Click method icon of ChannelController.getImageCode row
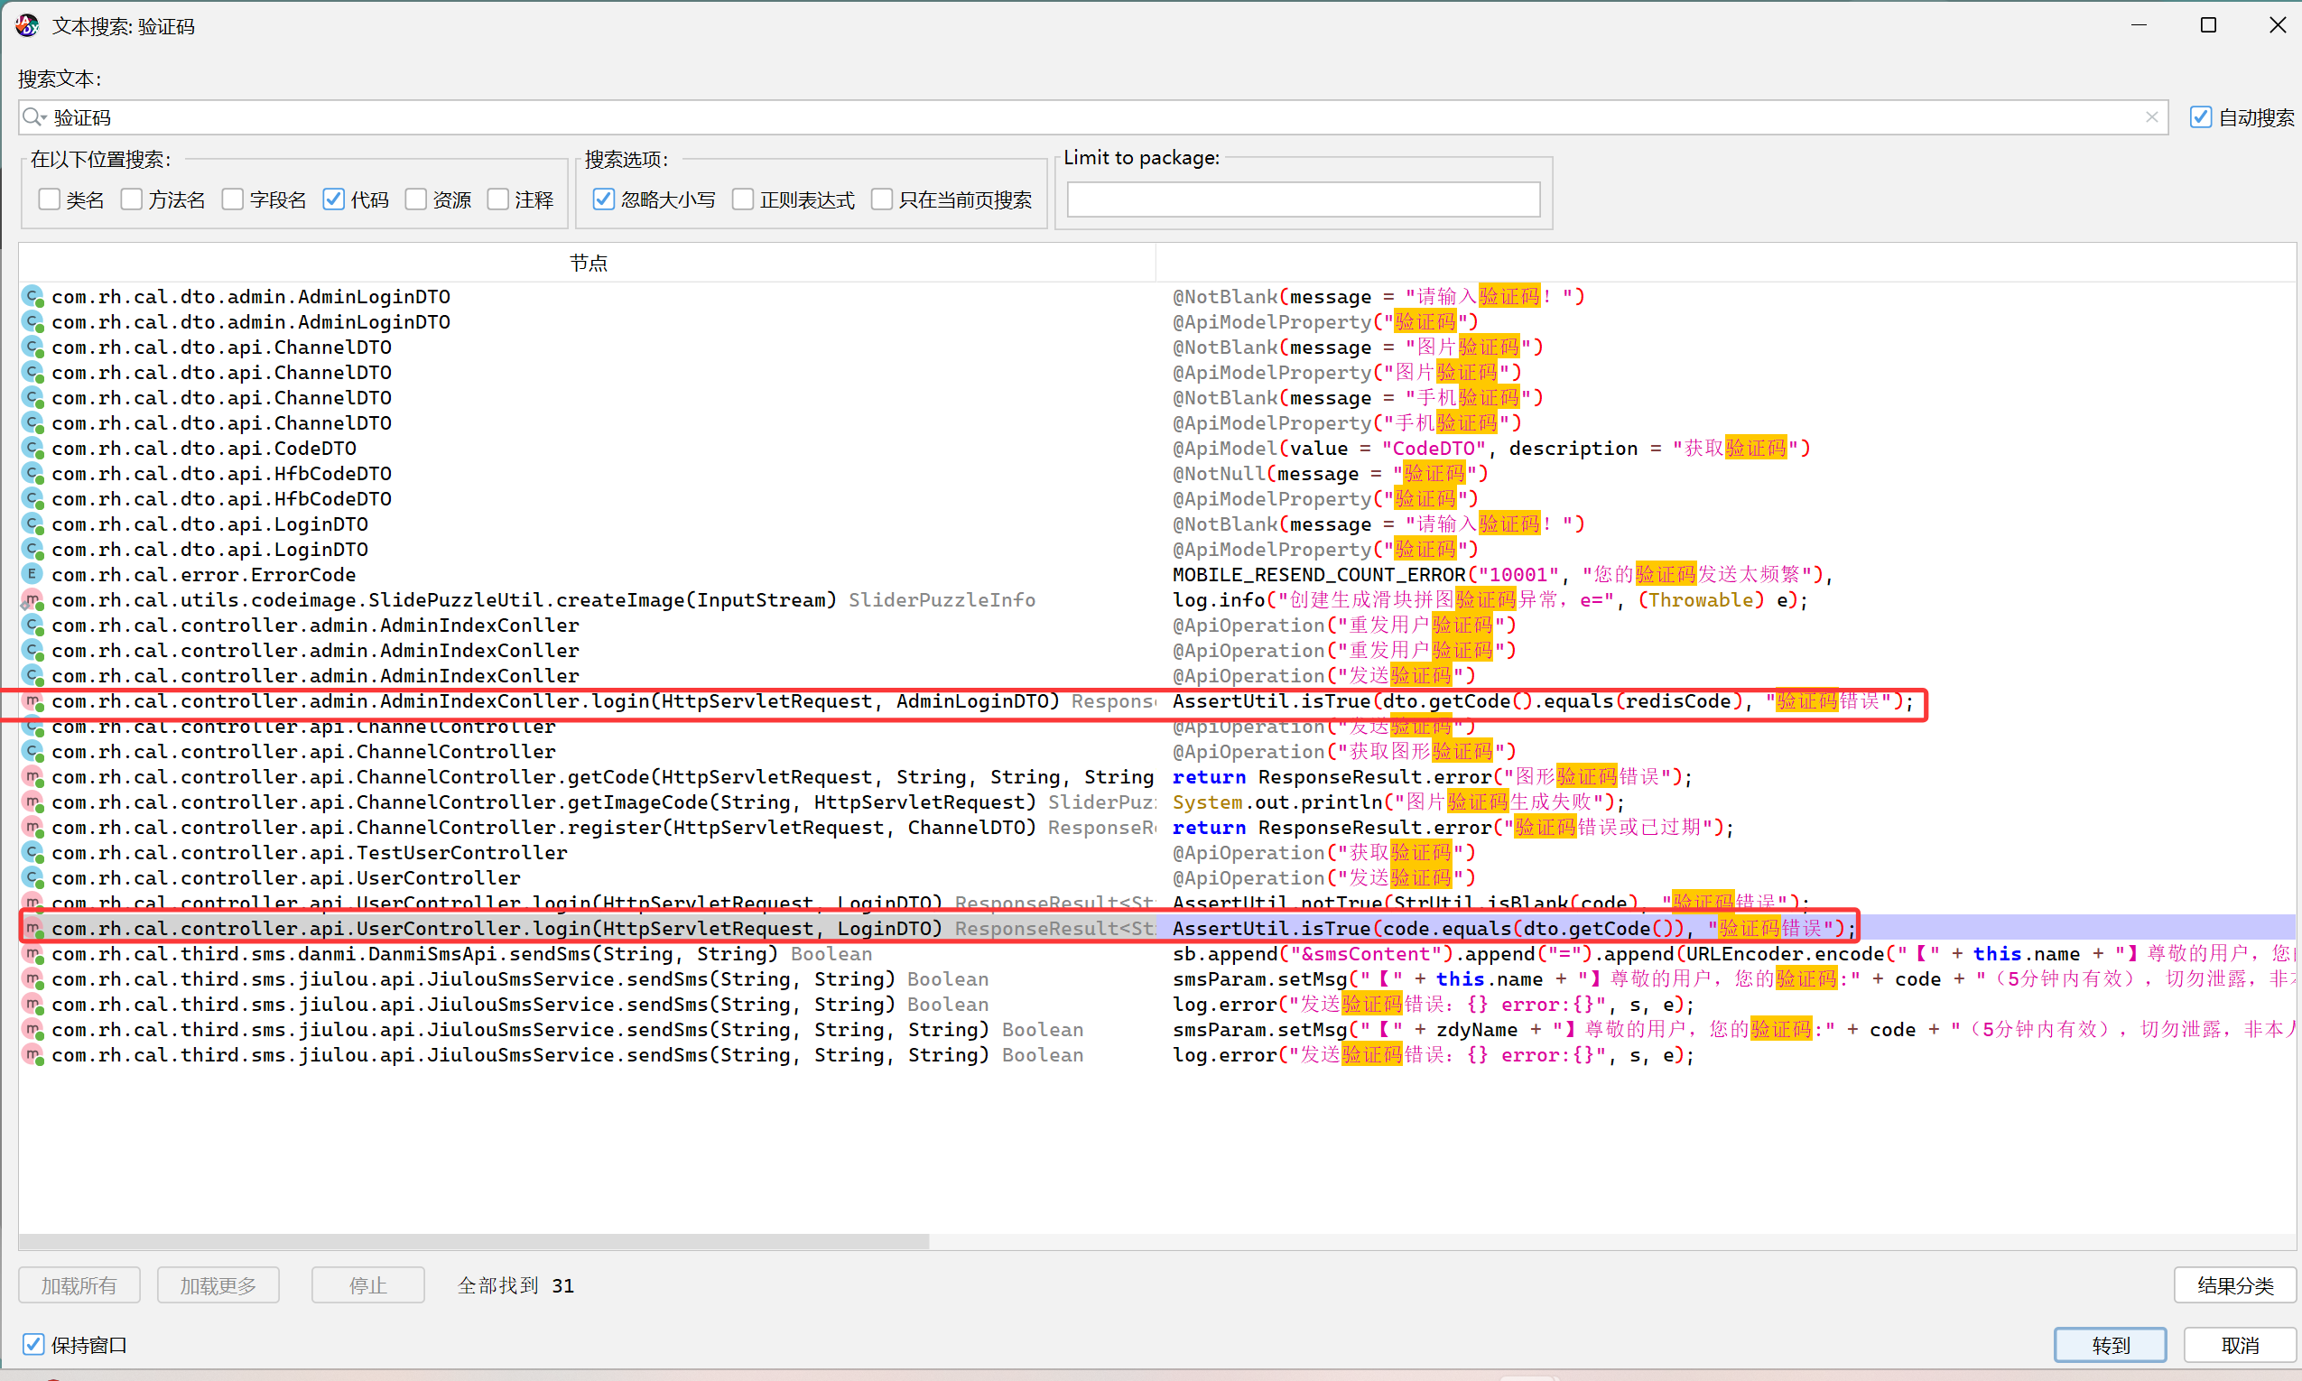The image size is (2302, 1381). [33, 802]
